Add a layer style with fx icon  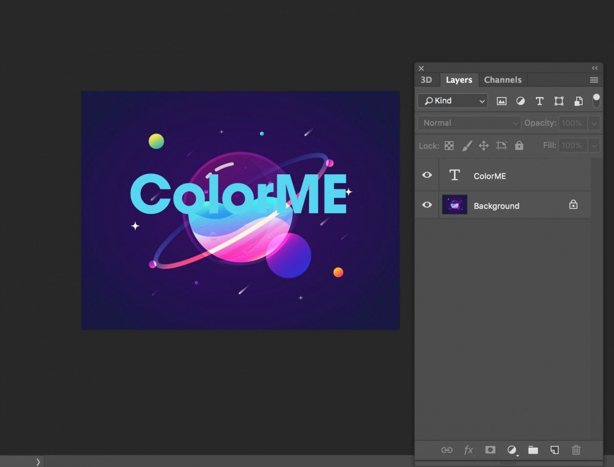(468, 450)
